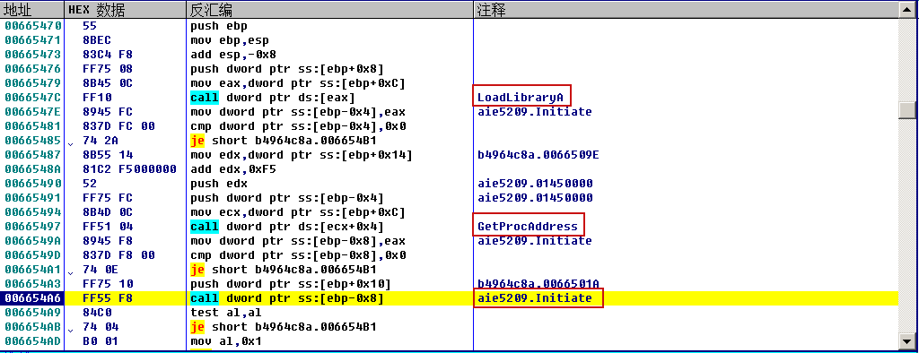Select 'call dword ptr ds:[ecx+0x4]' instruction
This screenshot has height=353, width=919.
pos(286,227)
